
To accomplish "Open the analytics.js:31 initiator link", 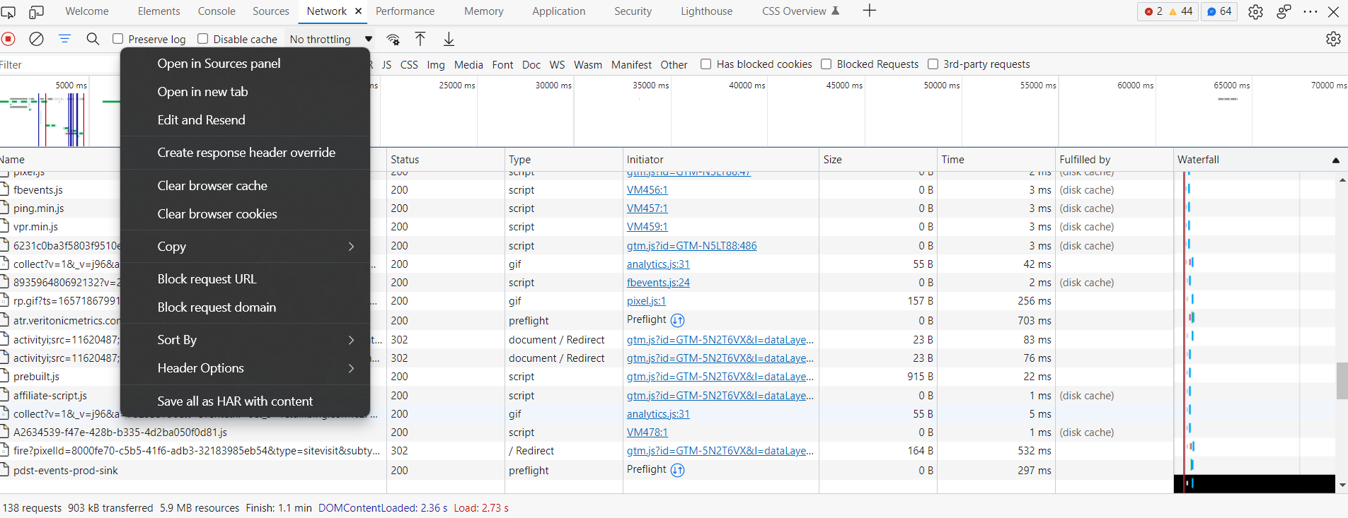I will click(658, 264).
